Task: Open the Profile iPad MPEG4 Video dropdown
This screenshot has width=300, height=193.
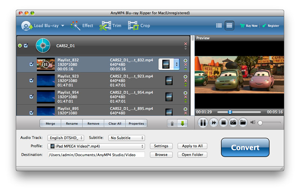Action: click(x=96, y=146)
